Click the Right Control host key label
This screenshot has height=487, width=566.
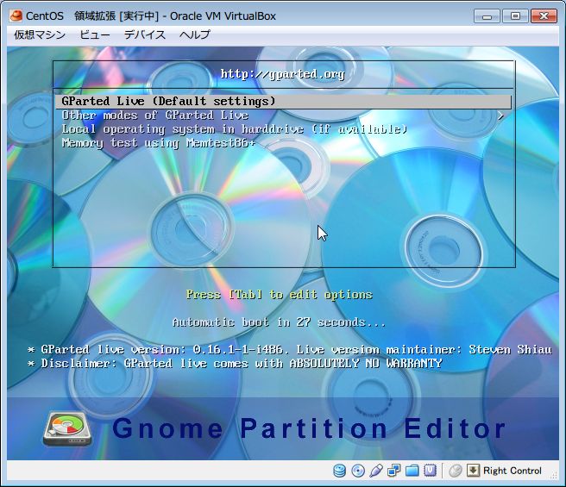point(513,471)
